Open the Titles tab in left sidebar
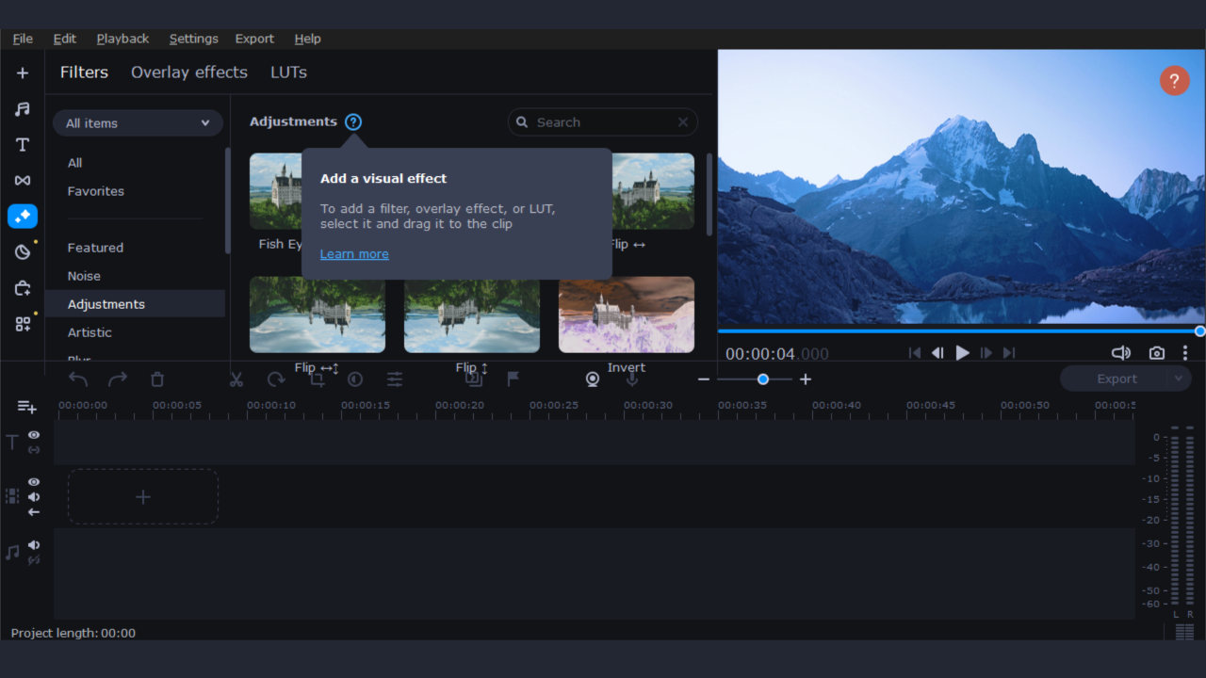This screenshot has height=678, width=1206. point(23,145)
